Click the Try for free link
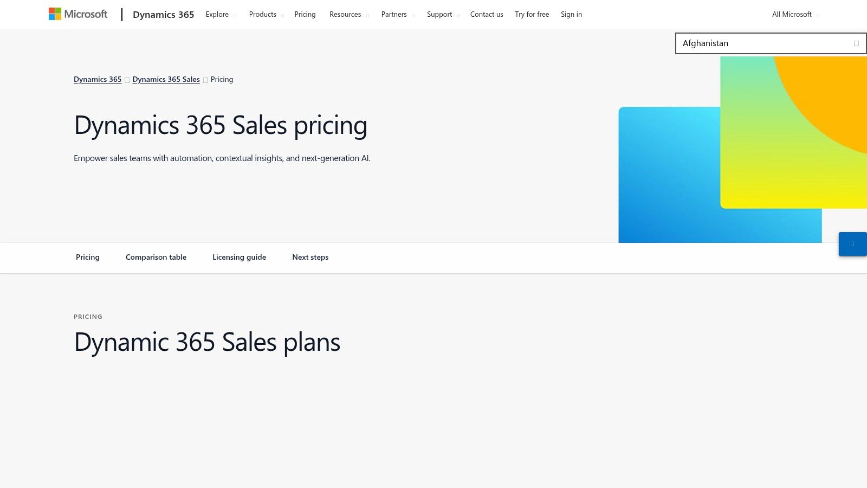Viewport: 867px width, 488px height. (532, 15)
